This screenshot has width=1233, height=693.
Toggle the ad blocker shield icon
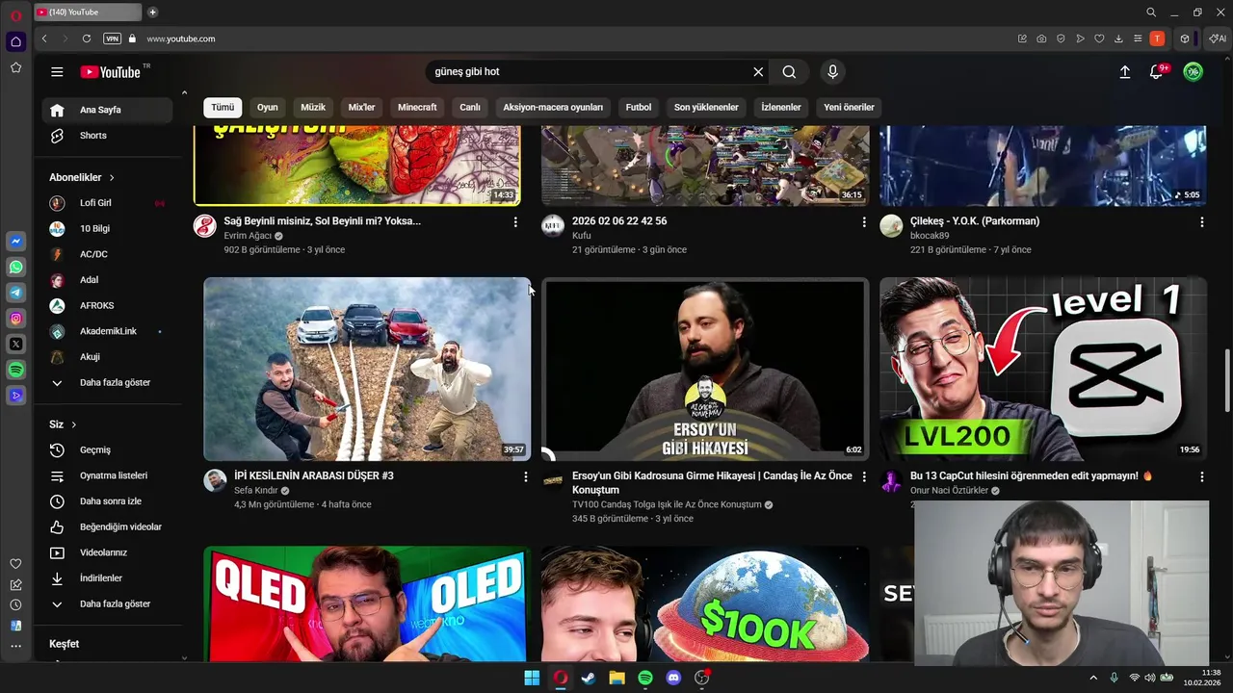pos(1061,38)
